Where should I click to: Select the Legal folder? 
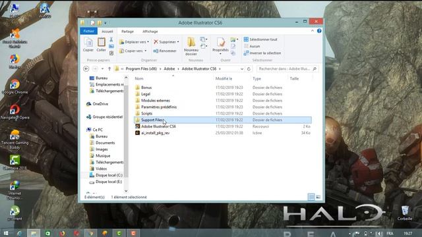pyautogui.click(x=146, y=94)
